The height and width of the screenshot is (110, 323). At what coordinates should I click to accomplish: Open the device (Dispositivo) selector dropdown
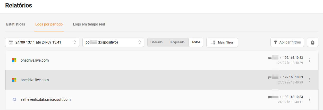113,42
